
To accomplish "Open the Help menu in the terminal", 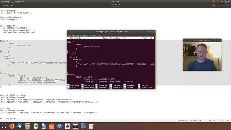I will pyautogui.click(x=99, y=35).
